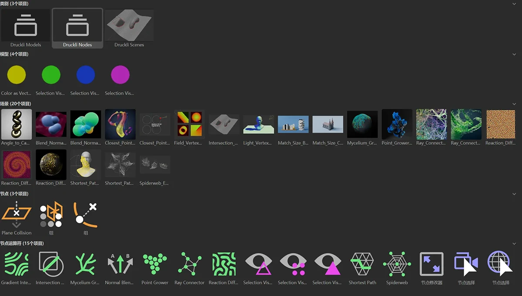This screenshot has height=296, width=522.
Task: Click the Gradient Inte... node operator icon
Action: [17, 264]
